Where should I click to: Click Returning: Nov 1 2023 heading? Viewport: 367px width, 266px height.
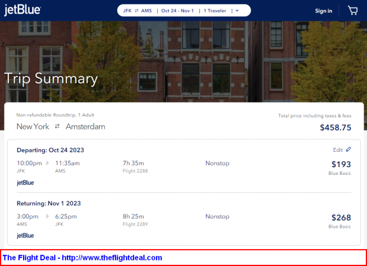pos(49,203)
